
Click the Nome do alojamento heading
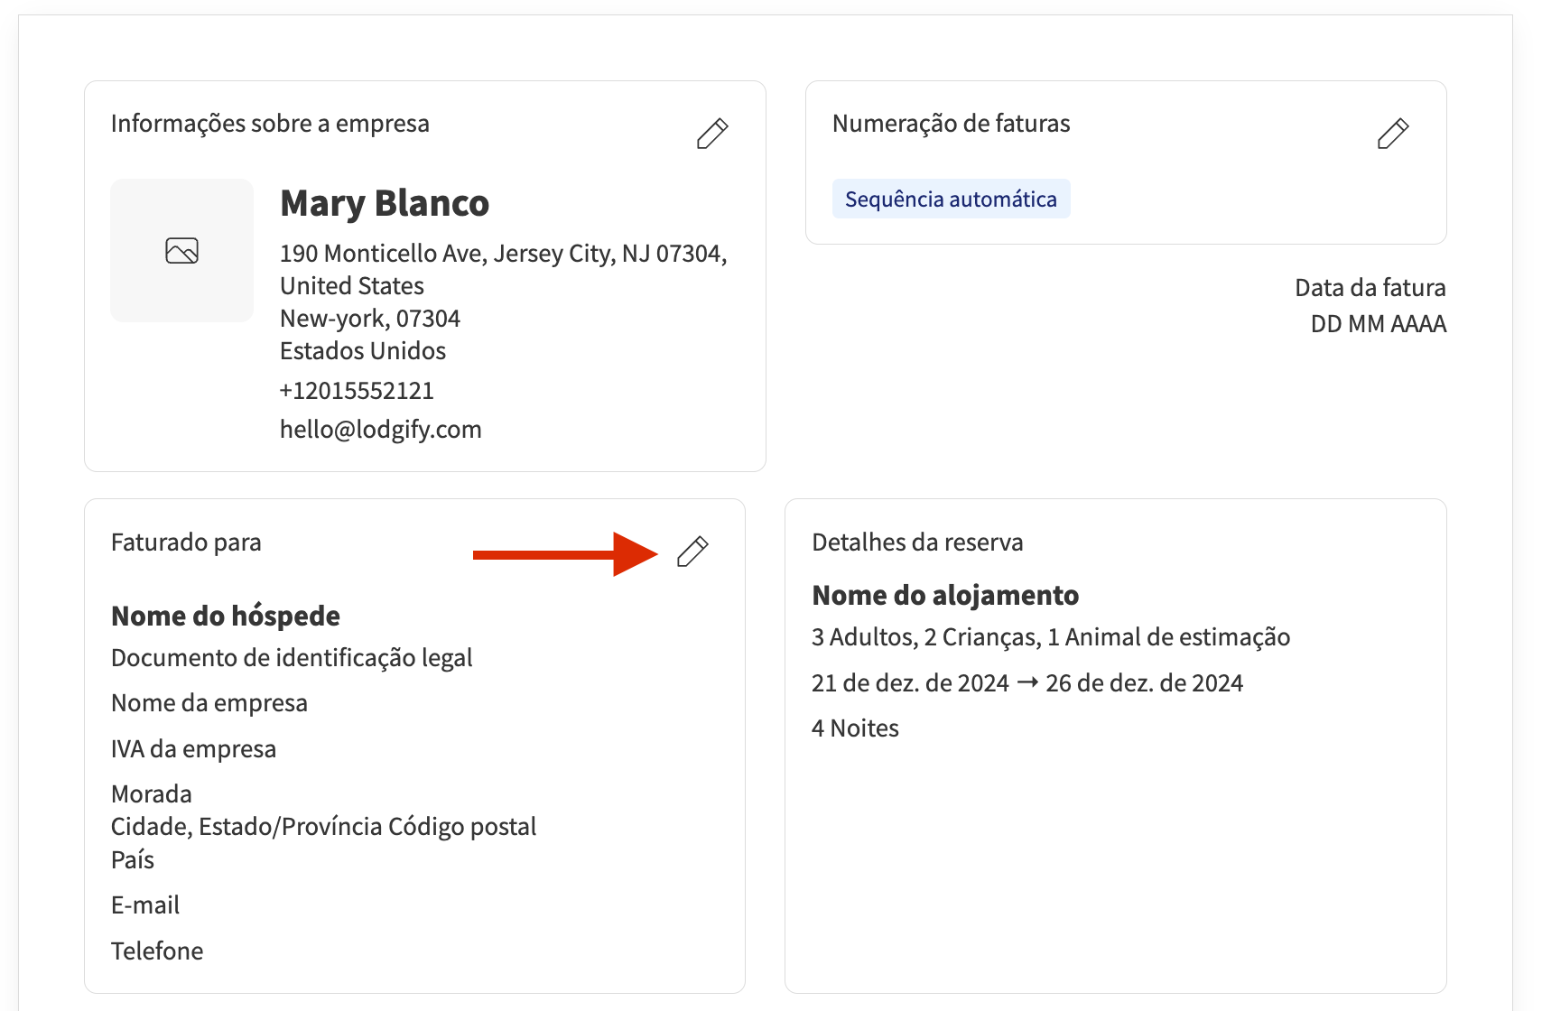945,596
